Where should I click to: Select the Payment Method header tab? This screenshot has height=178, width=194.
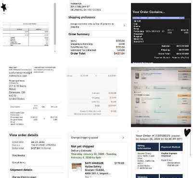[x=171, y=147]
